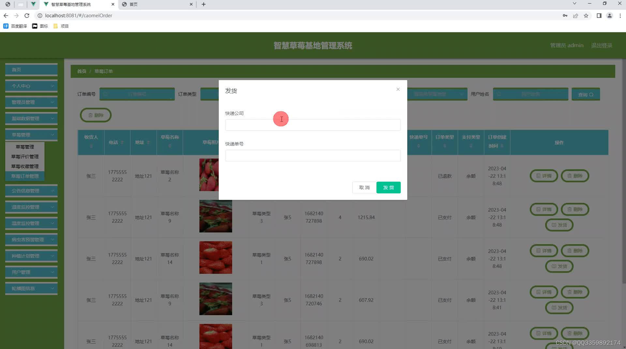626x349 pixels.
Task: Open the password key icon
Action: 565,16
